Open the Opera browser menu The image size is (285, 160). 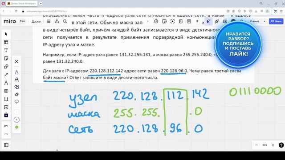tap(3, 4)
